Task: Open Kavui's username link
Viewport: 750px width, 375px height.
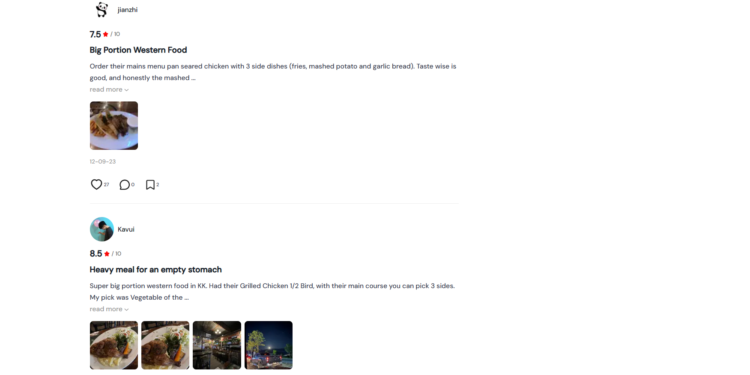Action: click(x=126, y=229)
